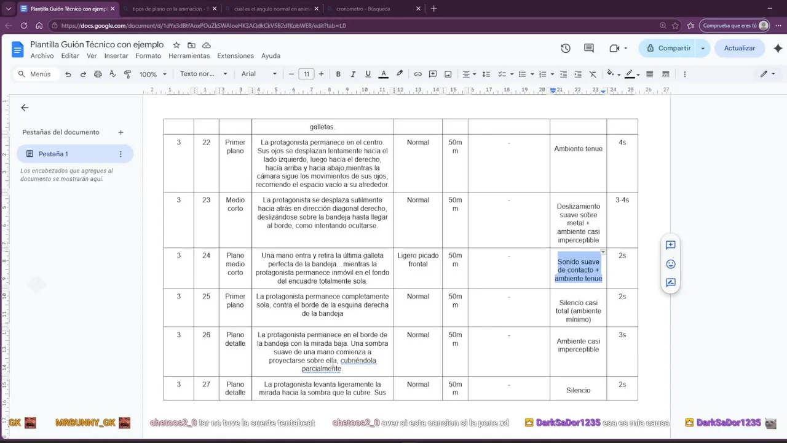Screen dimensions: 787x443
Task: Open the border color dropdown
Action: (632, 74)
